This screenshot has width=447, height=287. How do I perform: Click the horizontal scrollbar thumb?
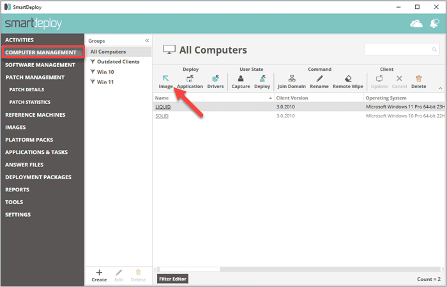[x=190, y=269]
